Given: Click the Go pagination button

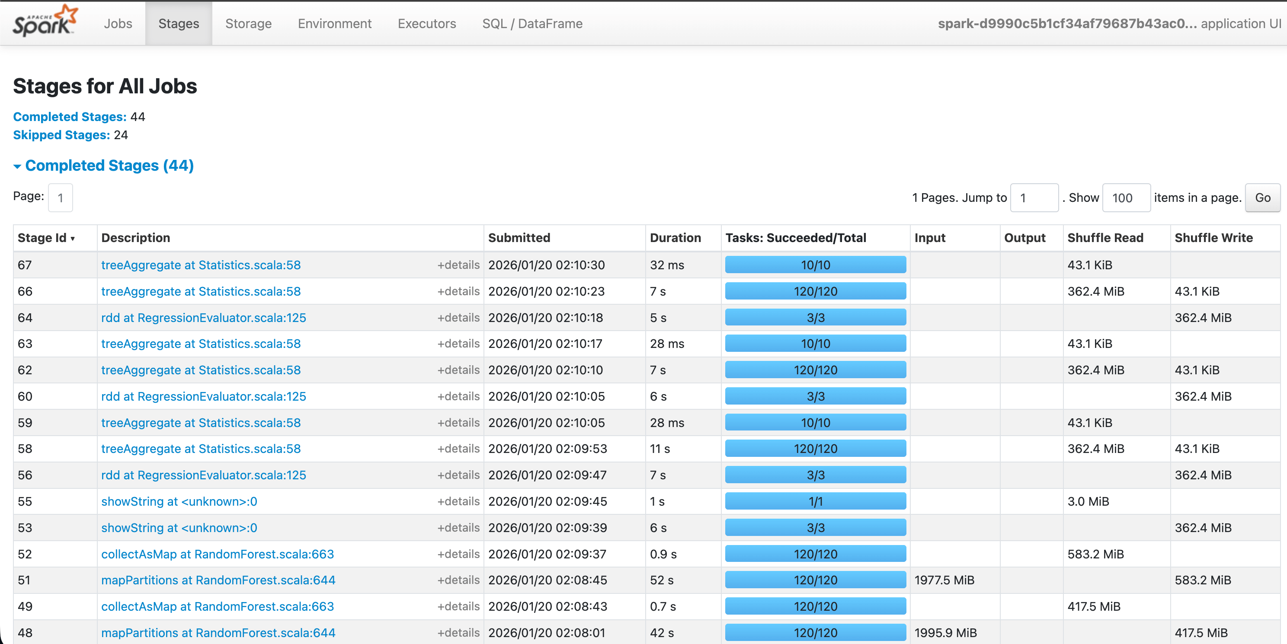Looking at the screenshot, I should pos(1262,198).
